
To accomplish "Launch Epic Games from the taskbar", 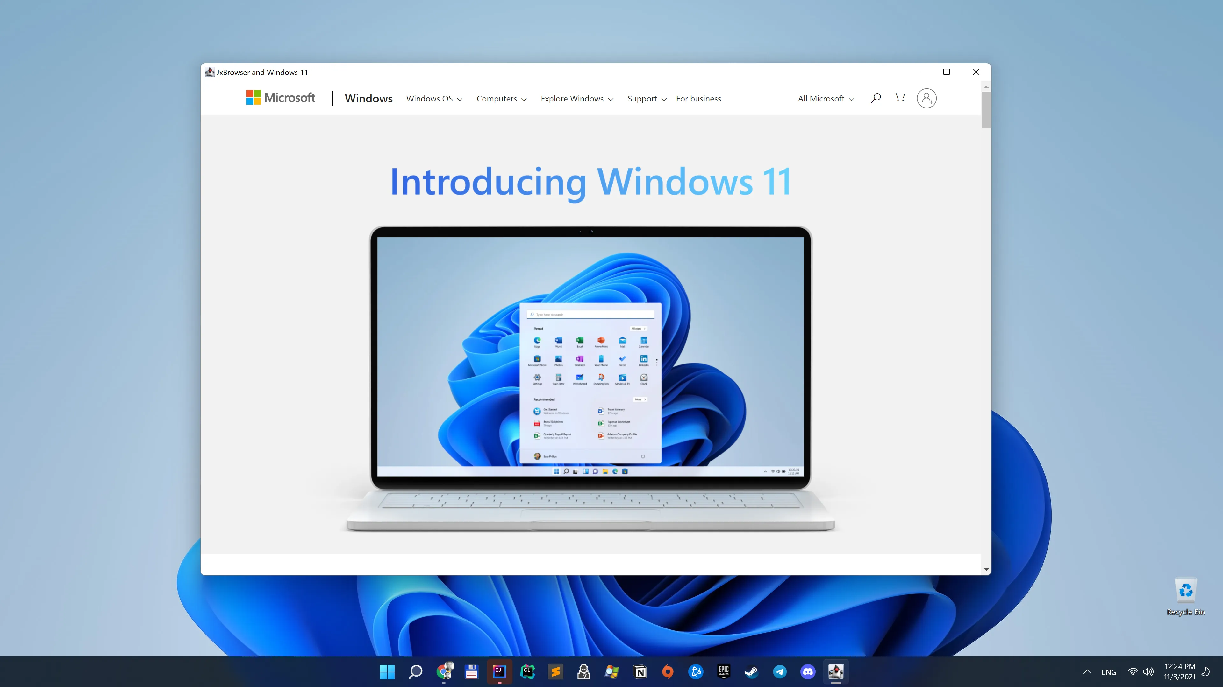I will pos(724,671).
